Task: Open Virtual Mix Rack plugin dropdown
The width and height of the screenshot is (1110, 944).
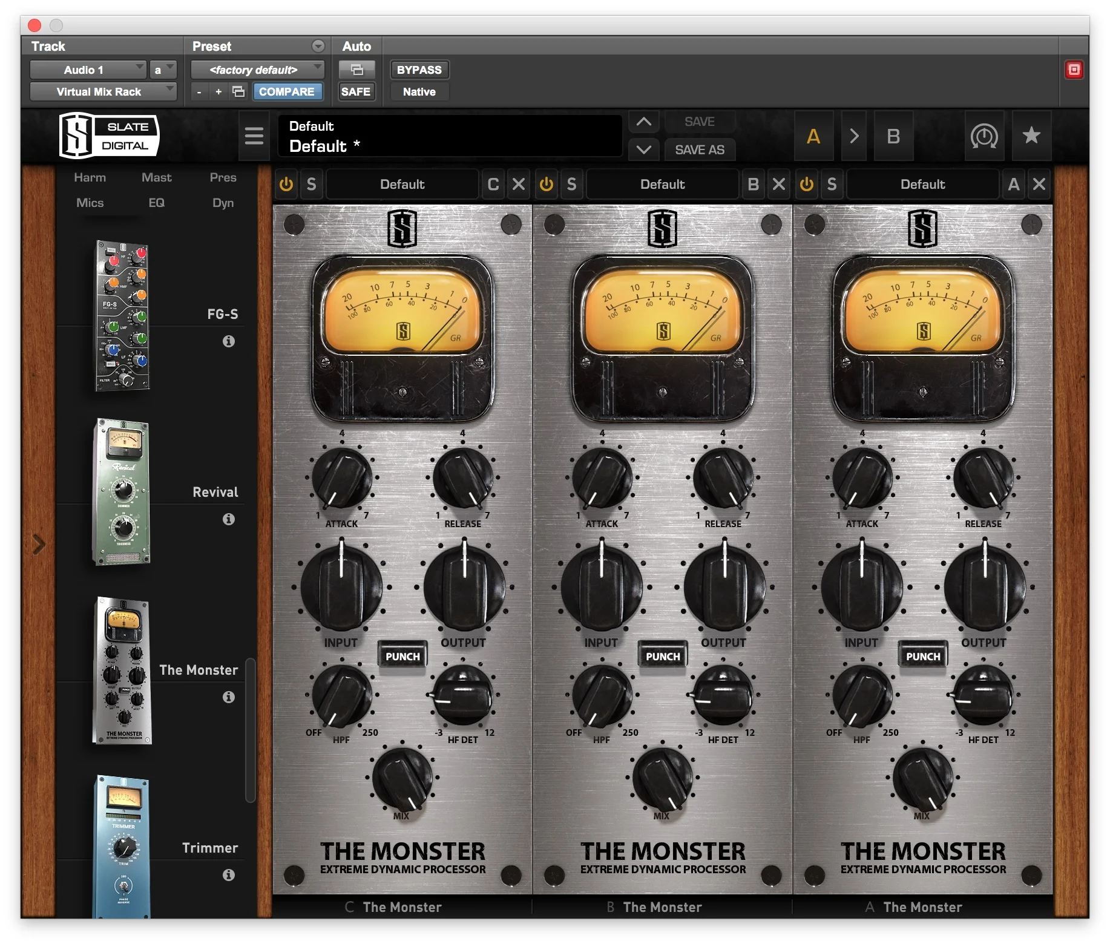Action: pos(103,91)
